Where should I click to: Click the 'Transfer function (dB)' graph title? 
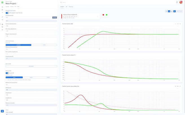coord(67,24)
